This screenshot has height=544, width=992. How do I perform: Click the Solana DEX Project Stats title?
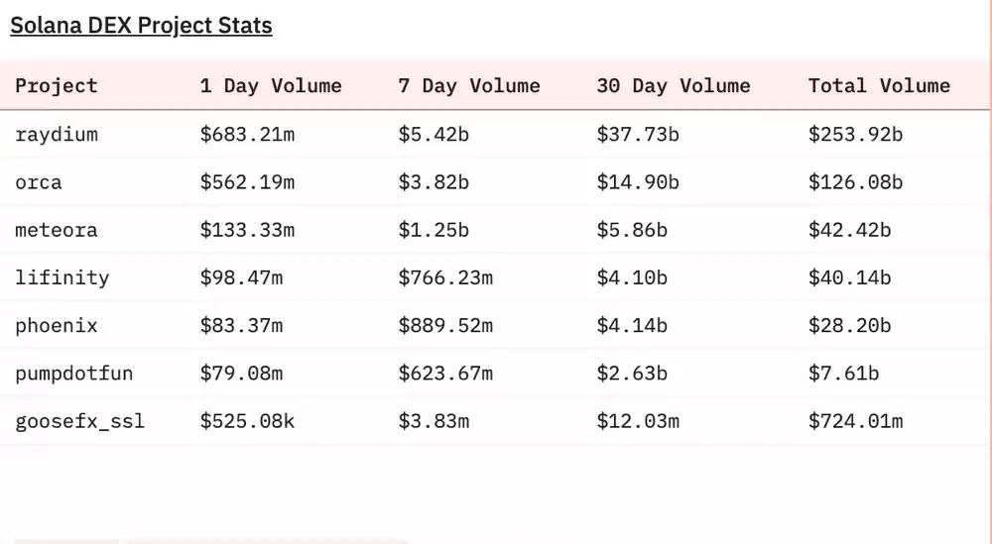[x=141, y=26]
